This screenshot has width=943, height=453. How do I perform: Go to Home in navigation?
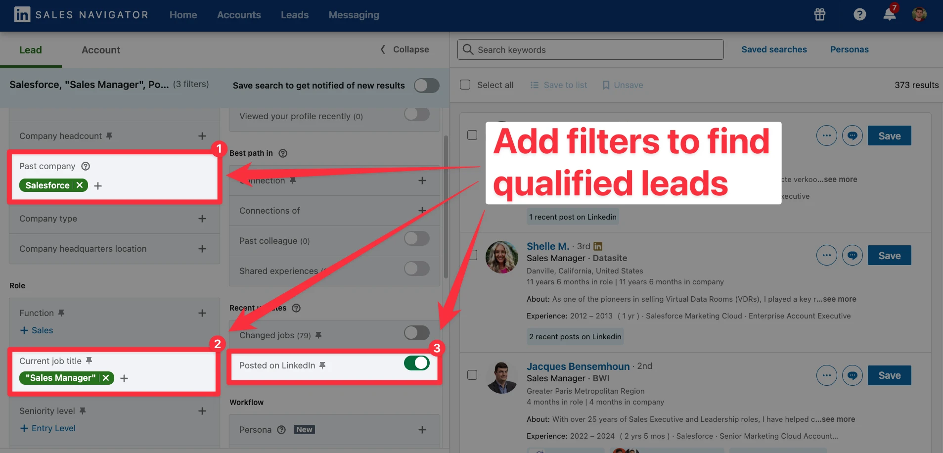[x=183, y=15]
